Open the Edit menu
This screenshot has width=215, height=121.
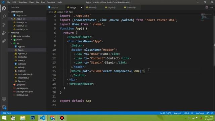[14, 2]
